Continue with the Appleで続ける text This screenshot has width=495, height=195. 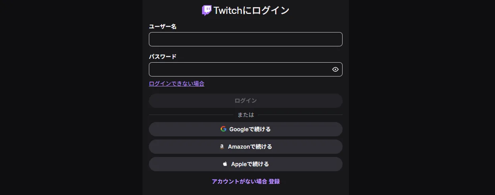click(x=250, y=164)
